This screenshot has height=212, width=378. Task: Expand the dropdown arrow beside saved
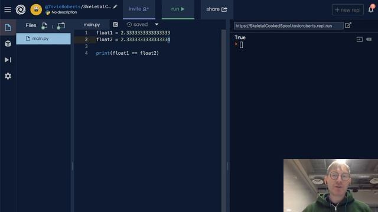coord(157,25)
